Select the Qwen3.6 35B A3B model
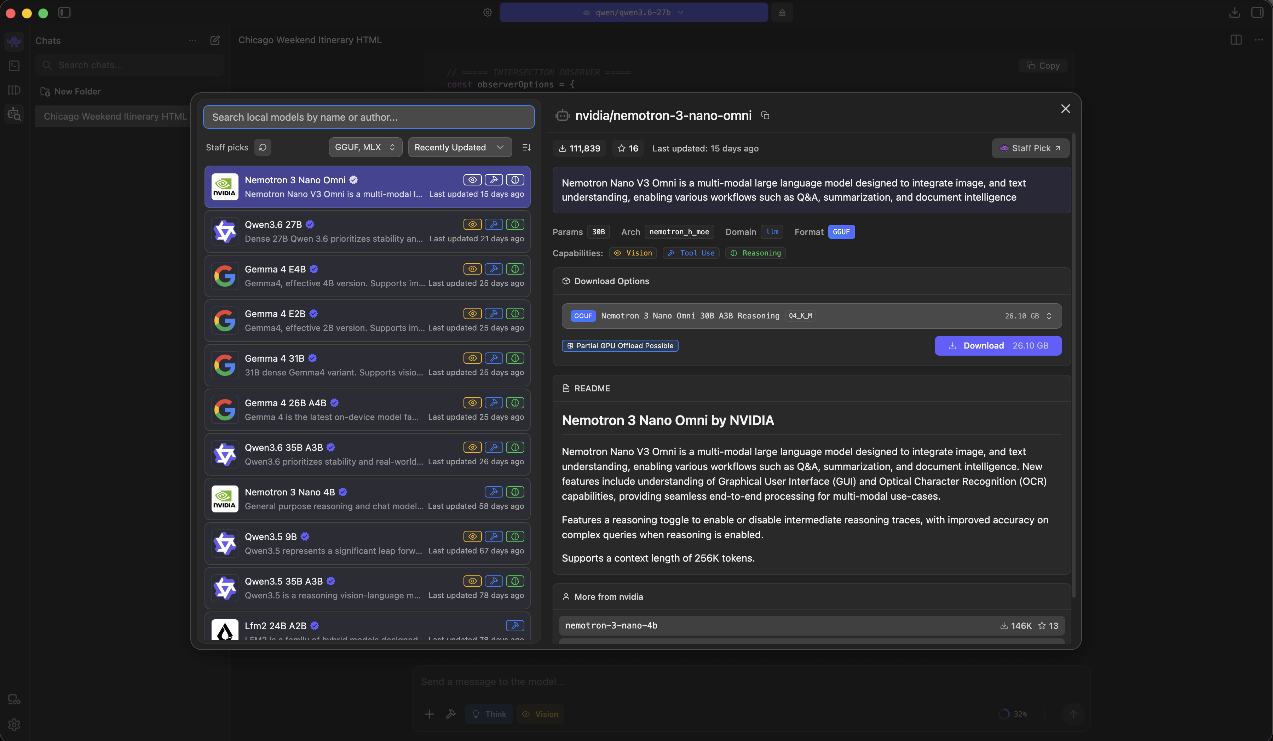1273x741 pixels. 367,455
